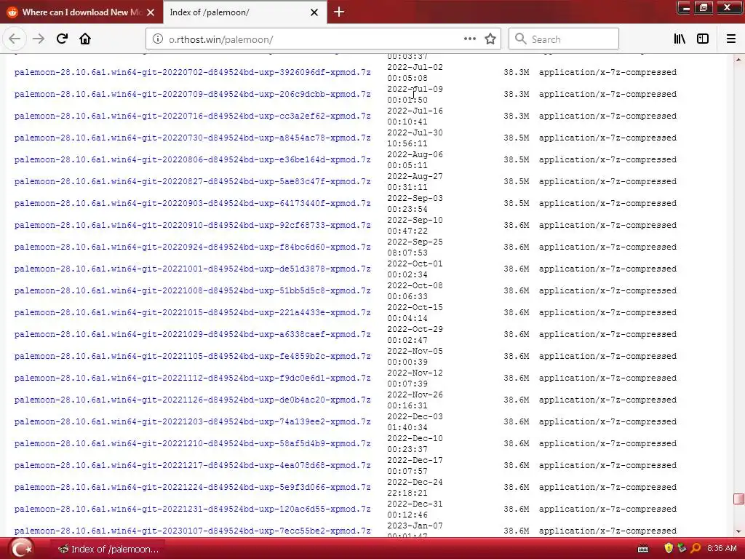Click date text 2022-Dec-03 01:40:34
This screenshot has height=559, width=745.
[x=415, y=422]
